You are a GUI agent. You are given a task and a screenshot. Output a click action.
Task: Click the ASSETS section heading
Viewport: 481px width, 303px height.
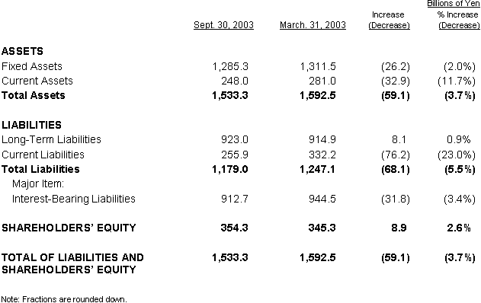tap(22, 51)
